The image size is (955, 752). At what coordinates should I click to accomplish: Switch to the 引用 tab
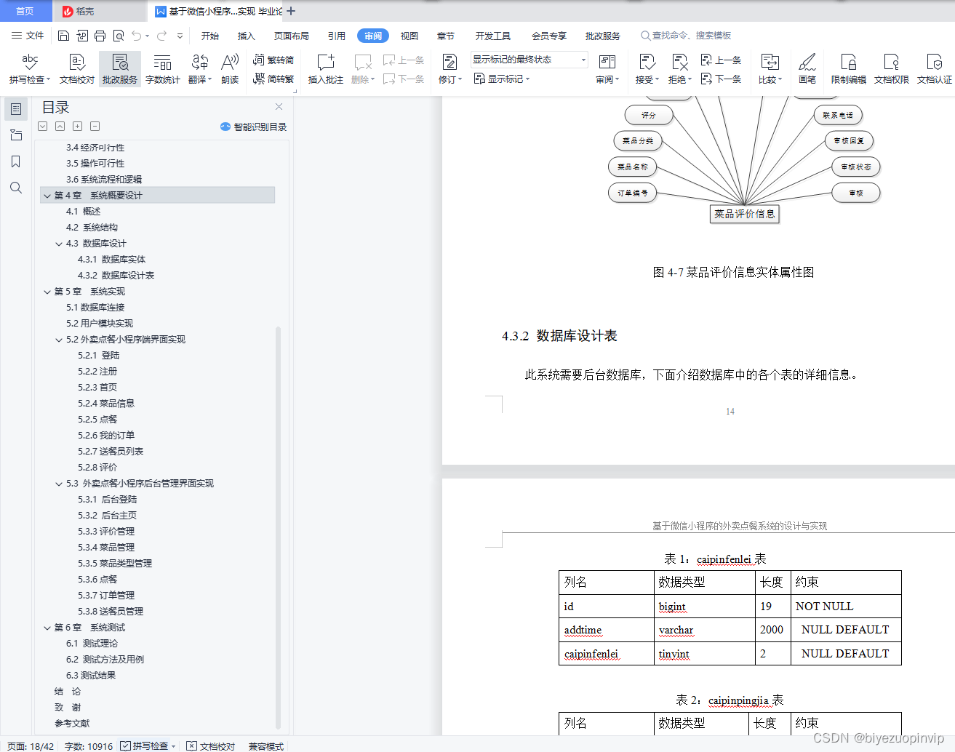[x=337, y=36]
